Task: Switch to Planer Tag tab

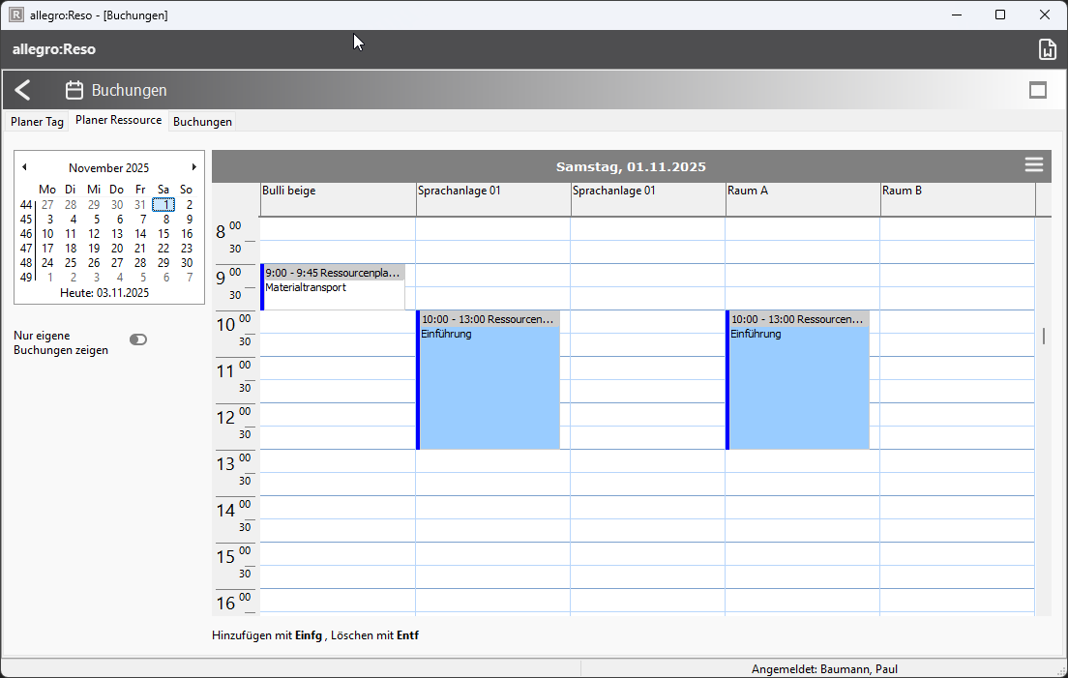Action: [37, 122]
